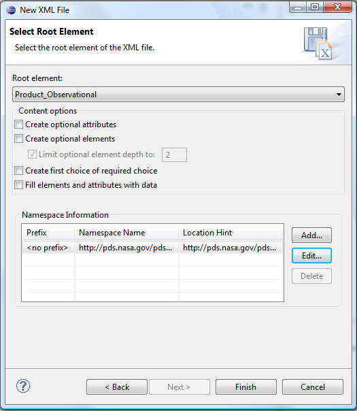Click the Namespace Name column header

tap(126, 233)
